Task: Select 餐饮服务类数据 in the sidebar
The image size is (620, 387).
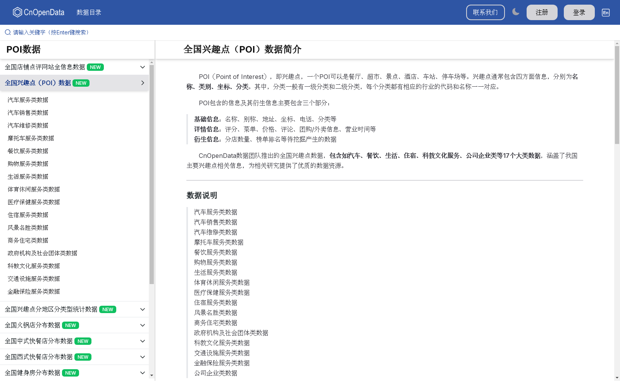Action: point(28,151)
